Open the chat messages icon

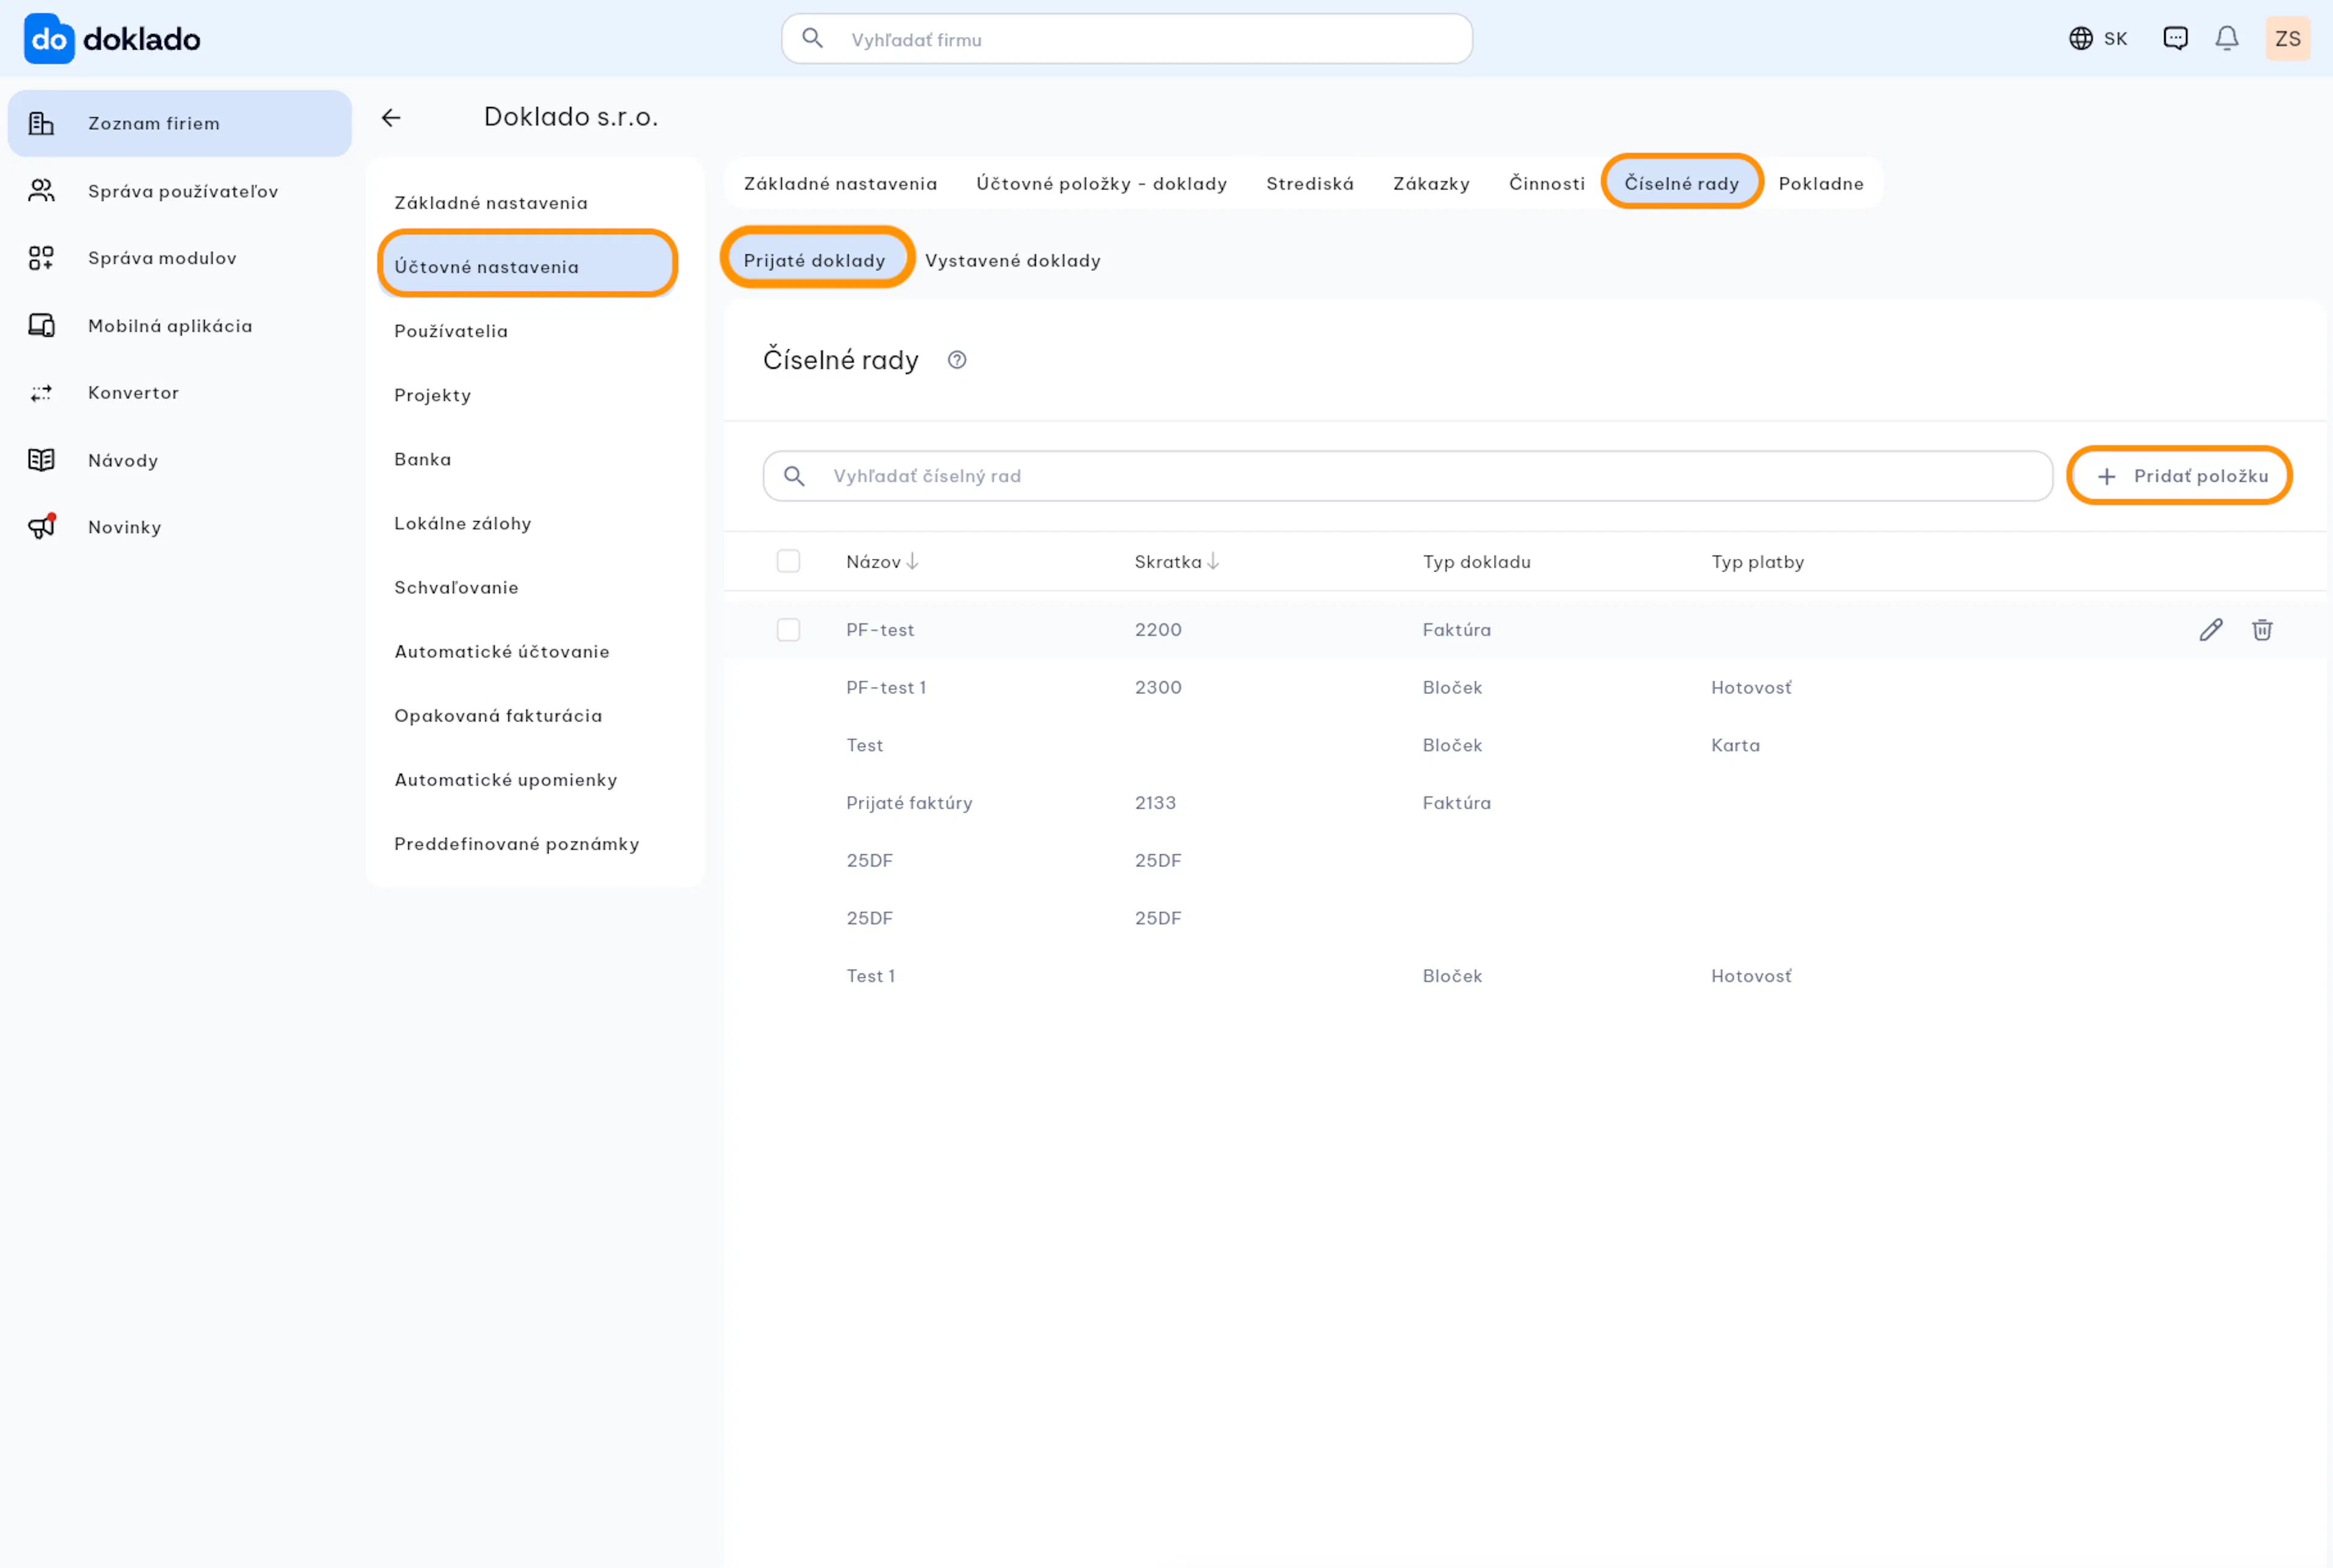[x=2176, y=39]
